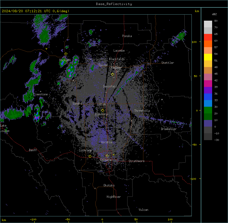Viewport: 228px width, 223px height.
Task: Select the Blackfalds label
Action: pos(117,59)
